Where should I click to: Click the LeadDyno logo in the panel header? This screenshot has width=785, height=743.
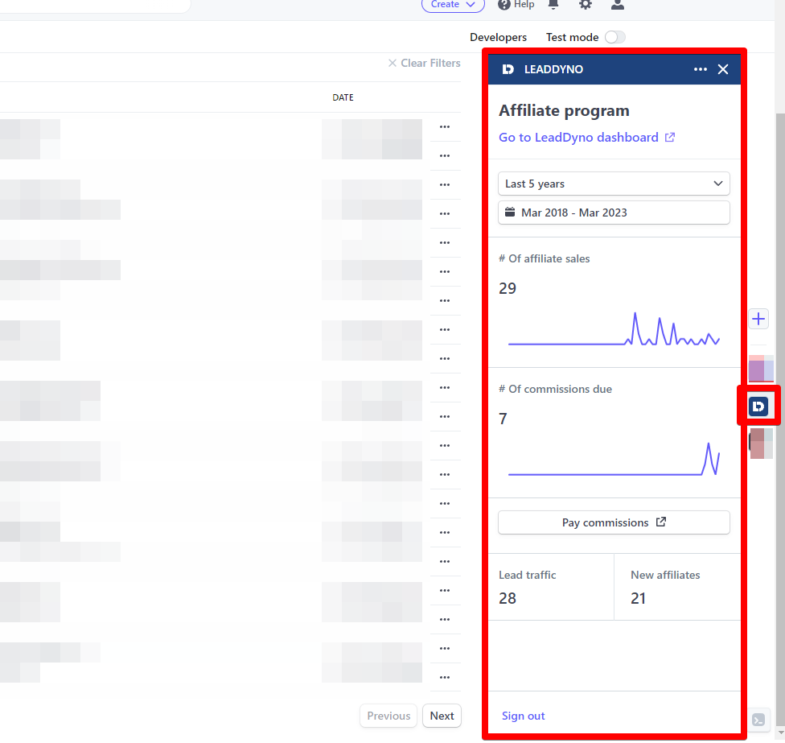[x=508, y=69]
